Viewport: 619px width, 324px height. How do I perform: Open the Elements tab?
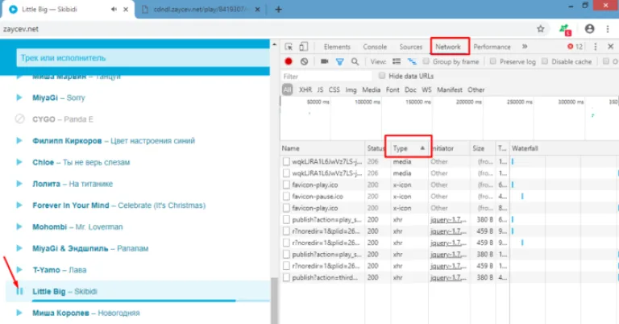[337, 47]
